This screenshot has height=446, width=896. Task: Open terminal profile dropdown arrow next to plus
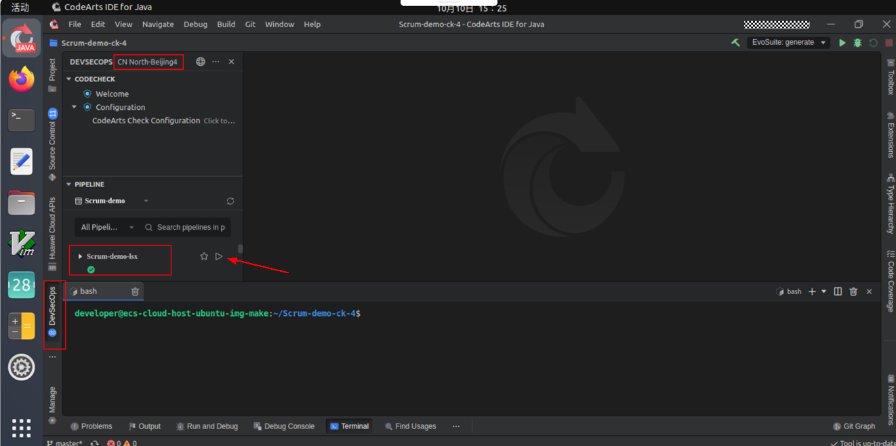pos(824,291)
